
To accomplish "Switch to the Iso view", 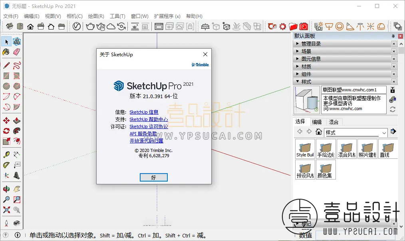I will 10,26.
